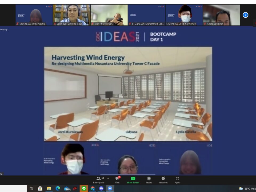Click the green Share Screen button
Screen dimensions: 256x192
(x=133, y=180)
